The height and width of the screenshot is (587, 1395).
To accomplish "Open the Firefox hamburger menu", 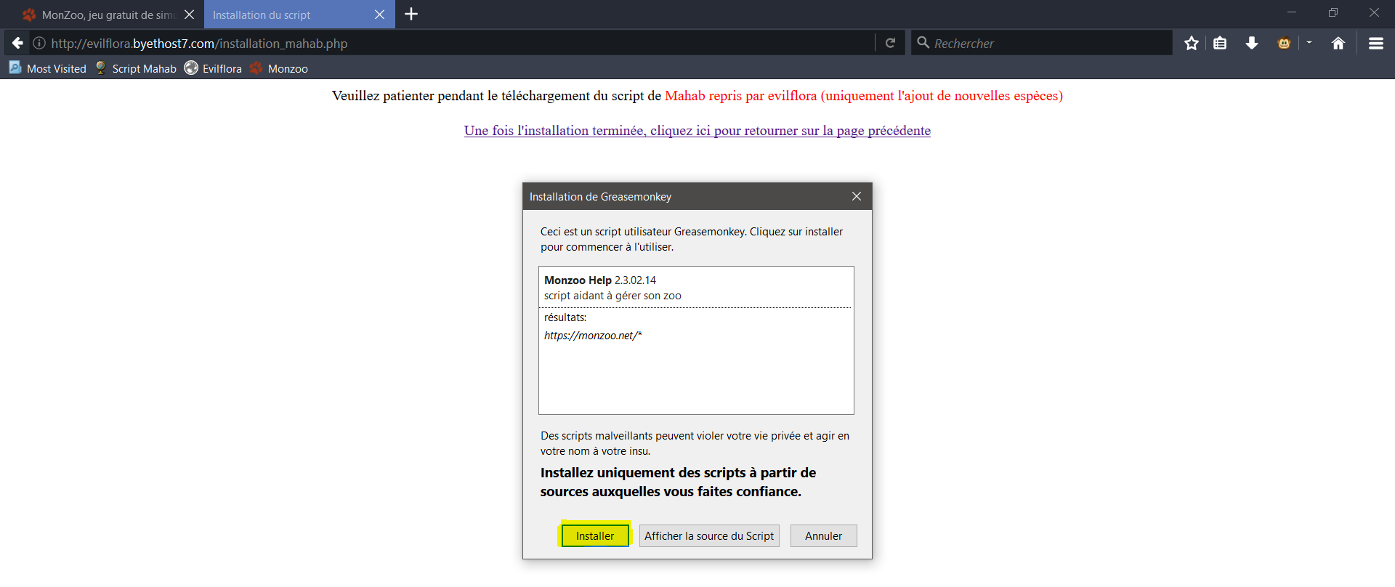I will [1375, 43].
